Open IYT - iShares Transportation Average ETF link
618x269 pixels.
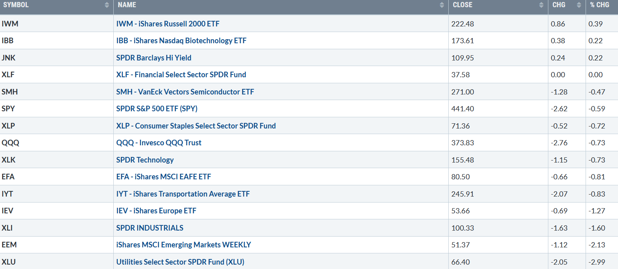pos(183,194)
